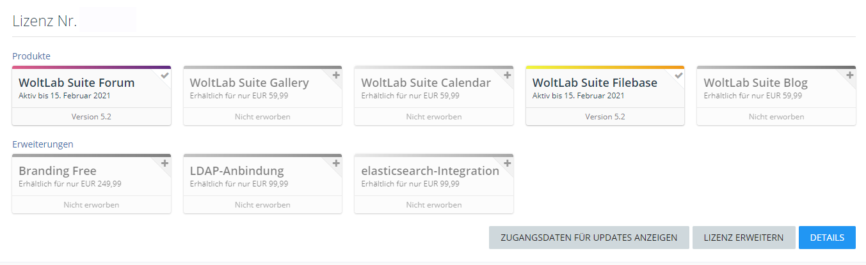Click Version 5.2 footer of Forum card
This screenshot has height=265, width=866.
click(92, 117)
